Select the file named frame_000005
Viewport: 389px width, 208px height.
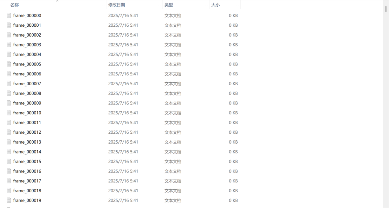click(x=27, y=64)
